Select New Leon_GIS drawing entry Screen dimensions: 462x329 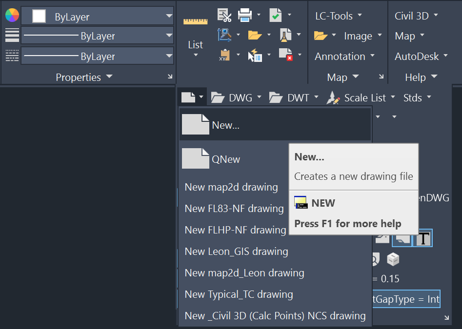[236, 252]
